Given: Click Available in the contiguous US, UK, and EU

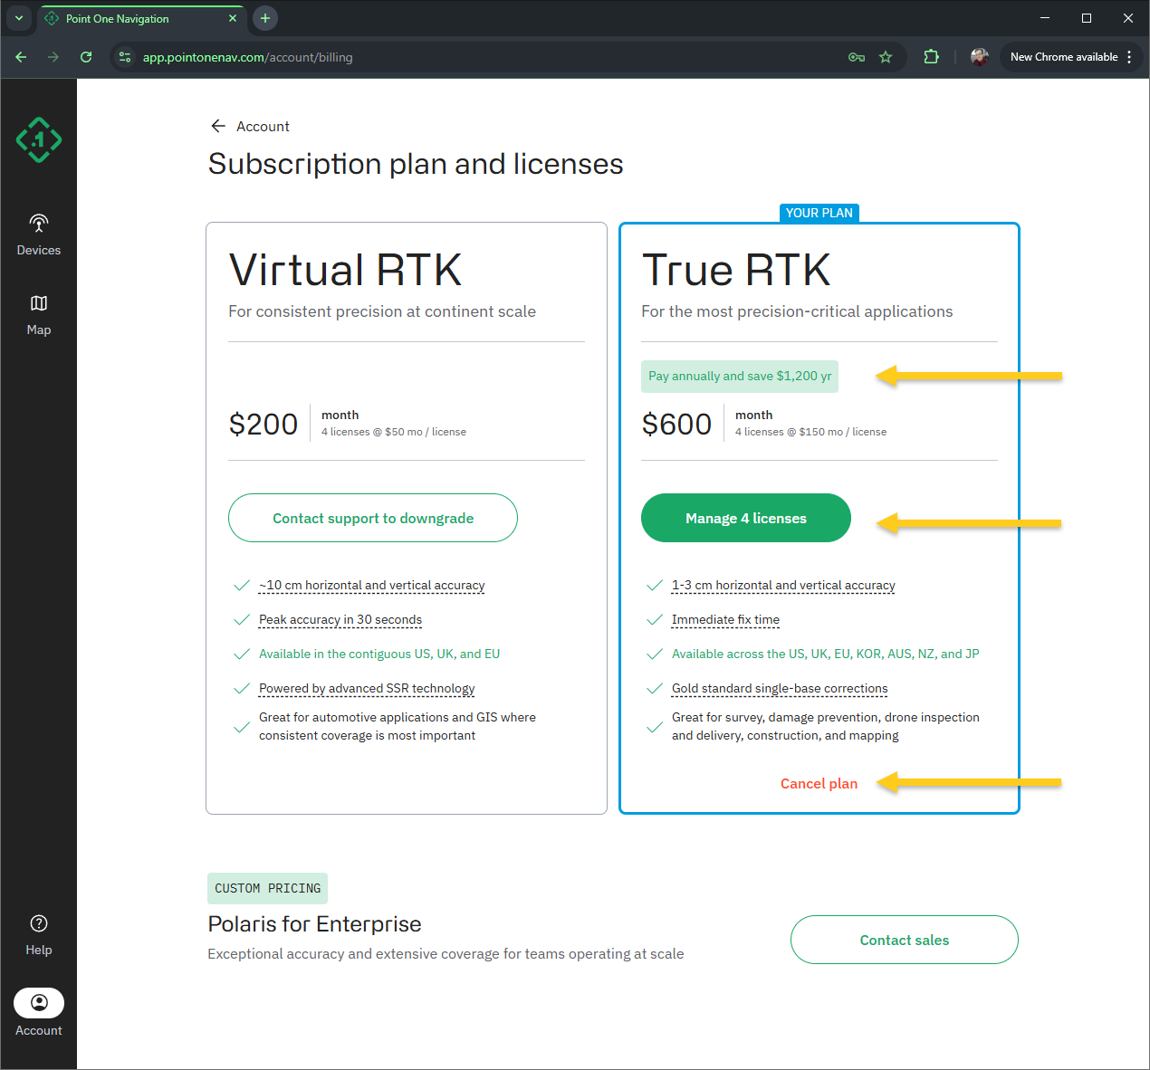Looking at the screenshot, I should [379, 654].
